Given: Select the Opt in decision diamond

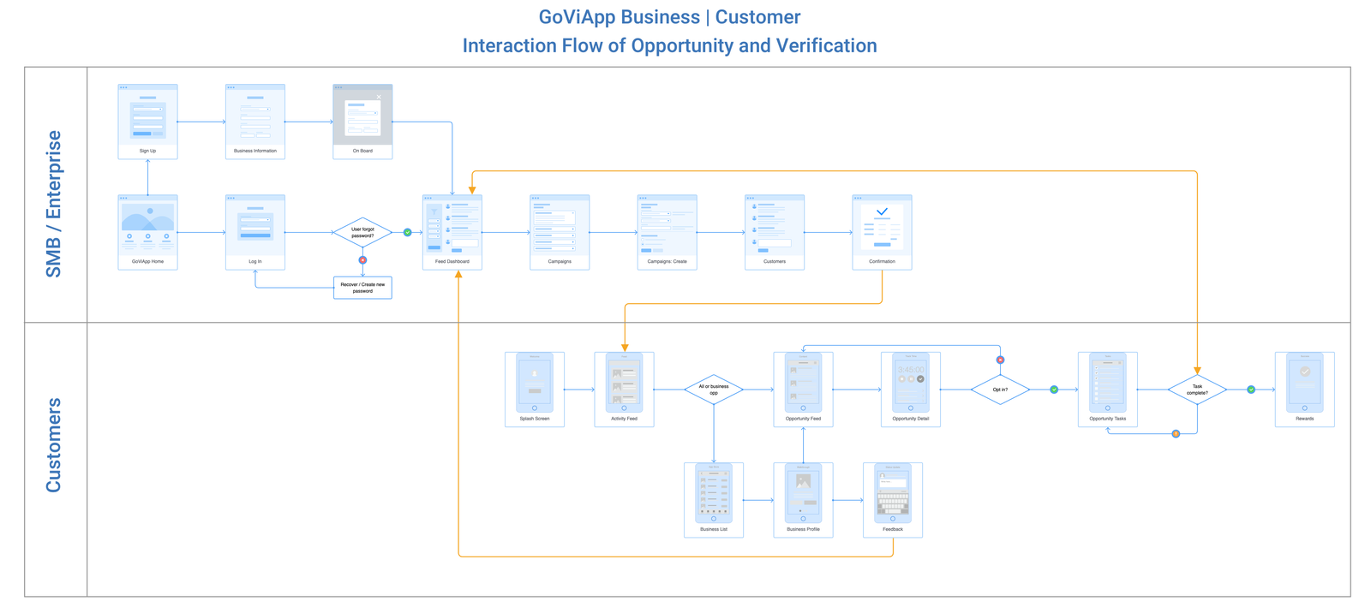Looking at the screenshot, I should pos(1000,390).
